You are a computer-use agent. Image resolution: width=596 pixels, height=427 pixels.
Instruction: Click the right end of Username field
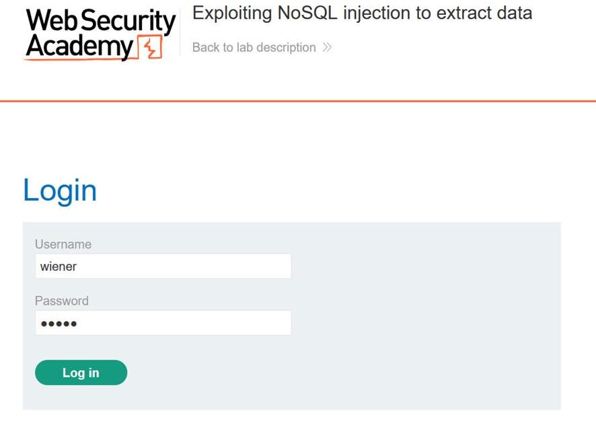(281, 266)
